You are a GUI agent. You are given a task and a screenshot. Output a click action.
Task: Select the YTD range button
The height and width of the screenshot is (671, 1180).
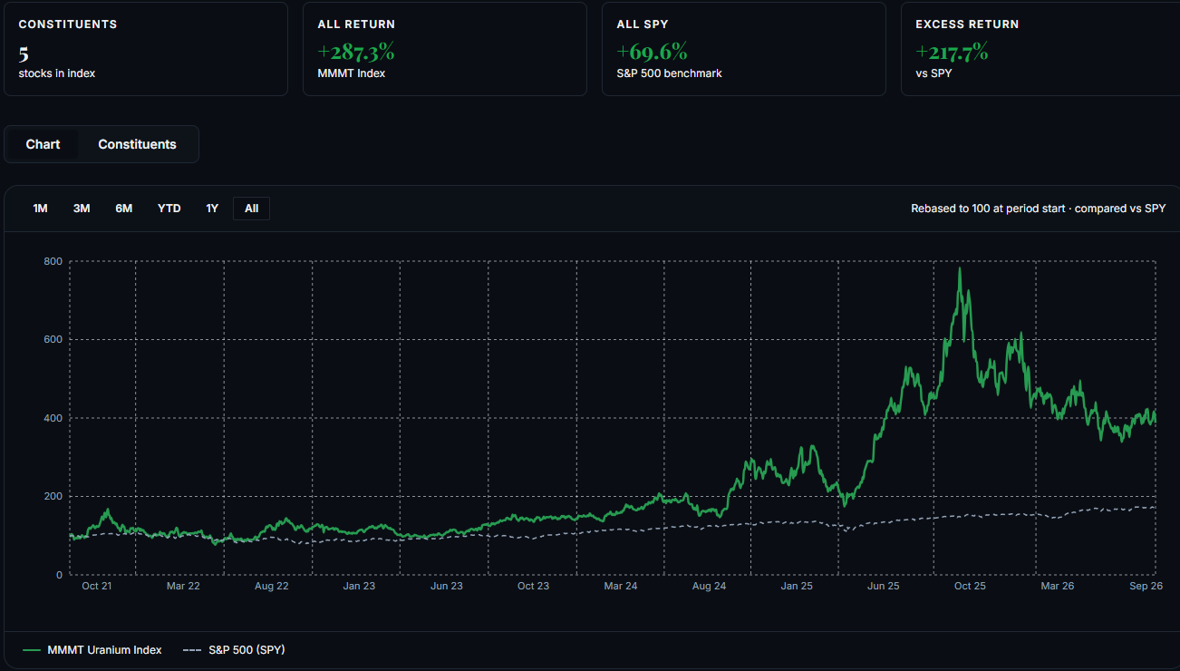169,209
